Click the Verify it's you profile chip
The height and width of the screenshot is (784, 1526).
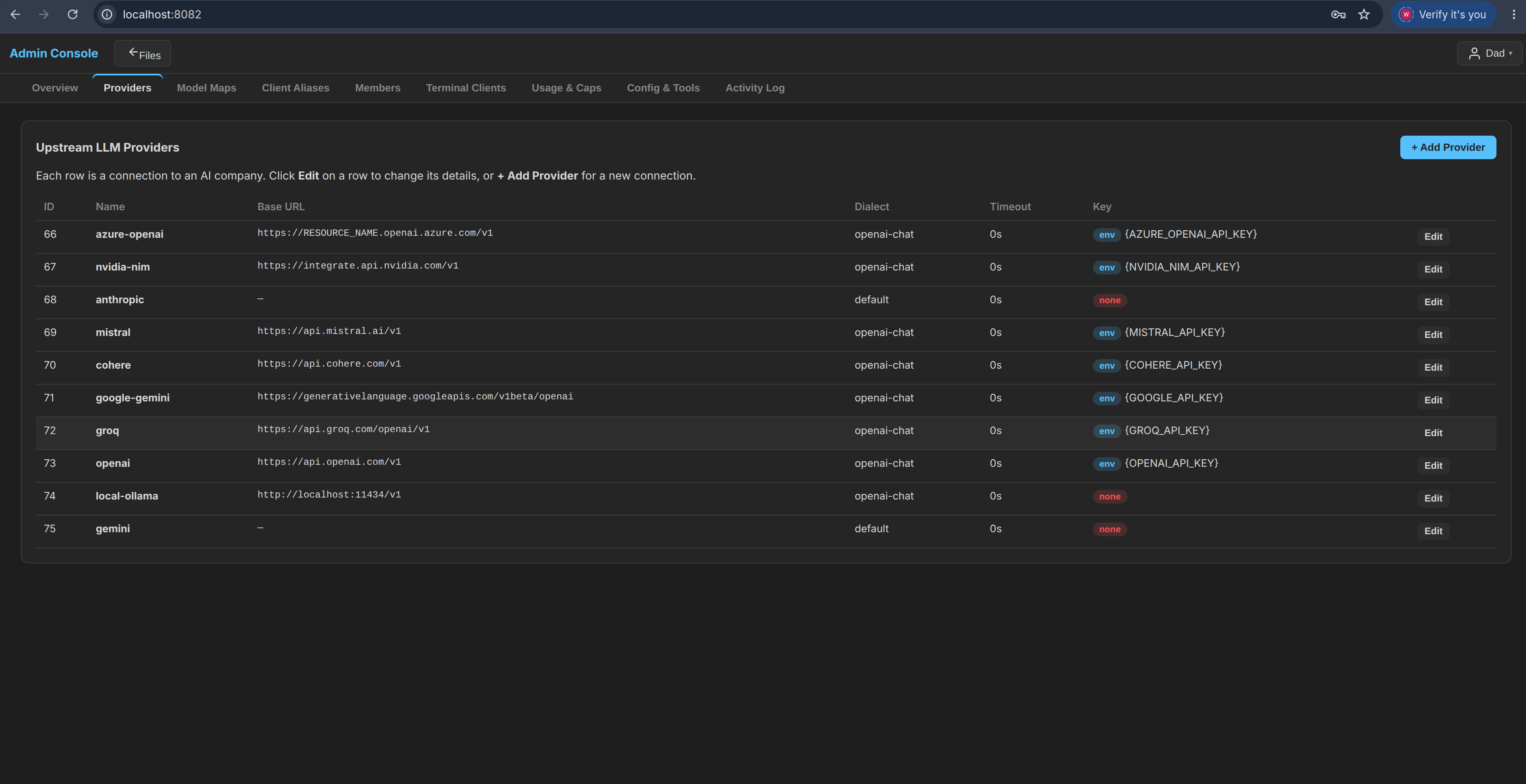click(x=1443, y=14)
